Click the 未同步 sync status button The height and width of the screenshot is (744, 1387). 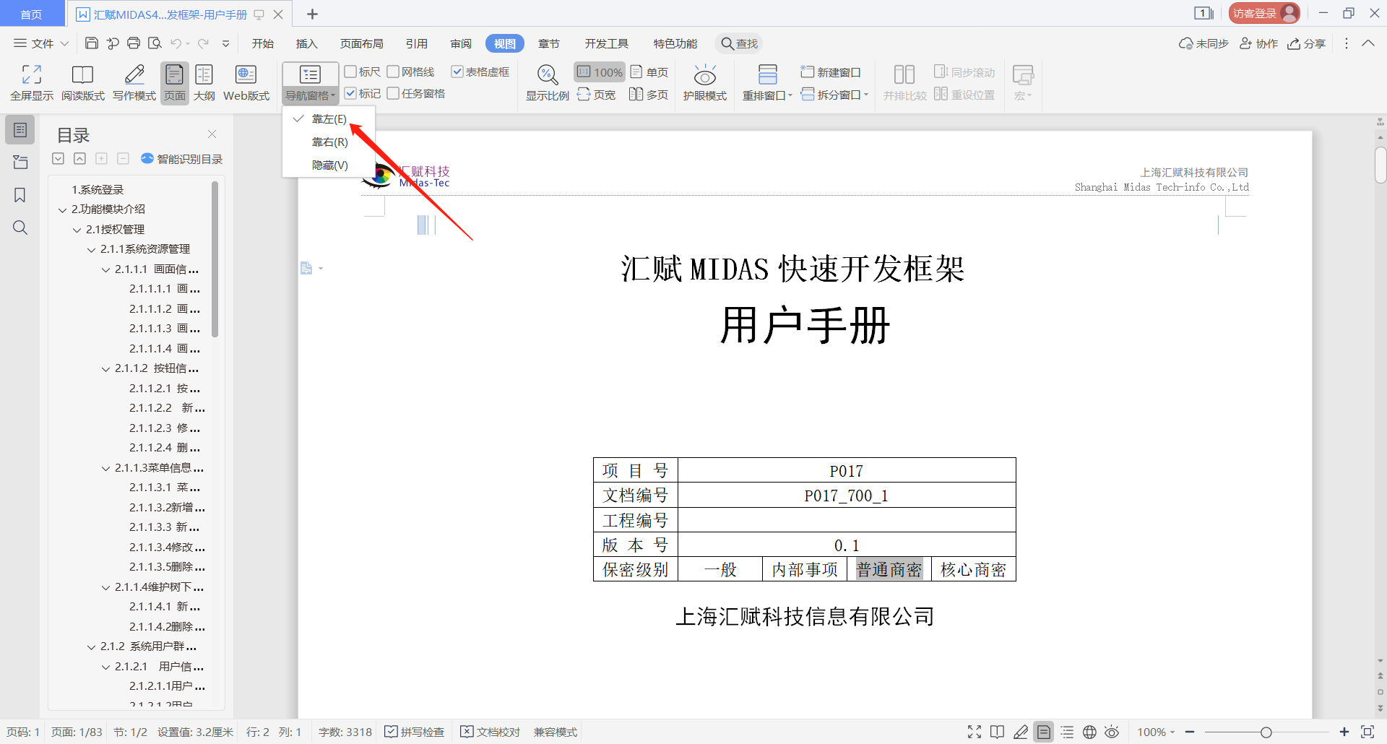coord(1204,43)
